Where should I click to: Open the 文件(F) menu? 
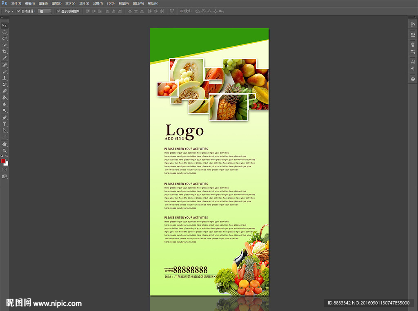[x=16, y=3]
